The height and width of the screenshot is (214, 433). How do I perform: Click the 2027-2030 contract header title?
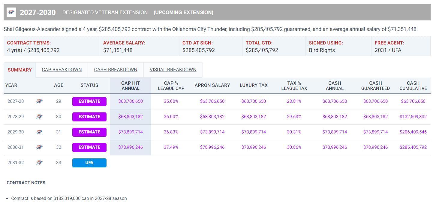(x=38, y=13)
